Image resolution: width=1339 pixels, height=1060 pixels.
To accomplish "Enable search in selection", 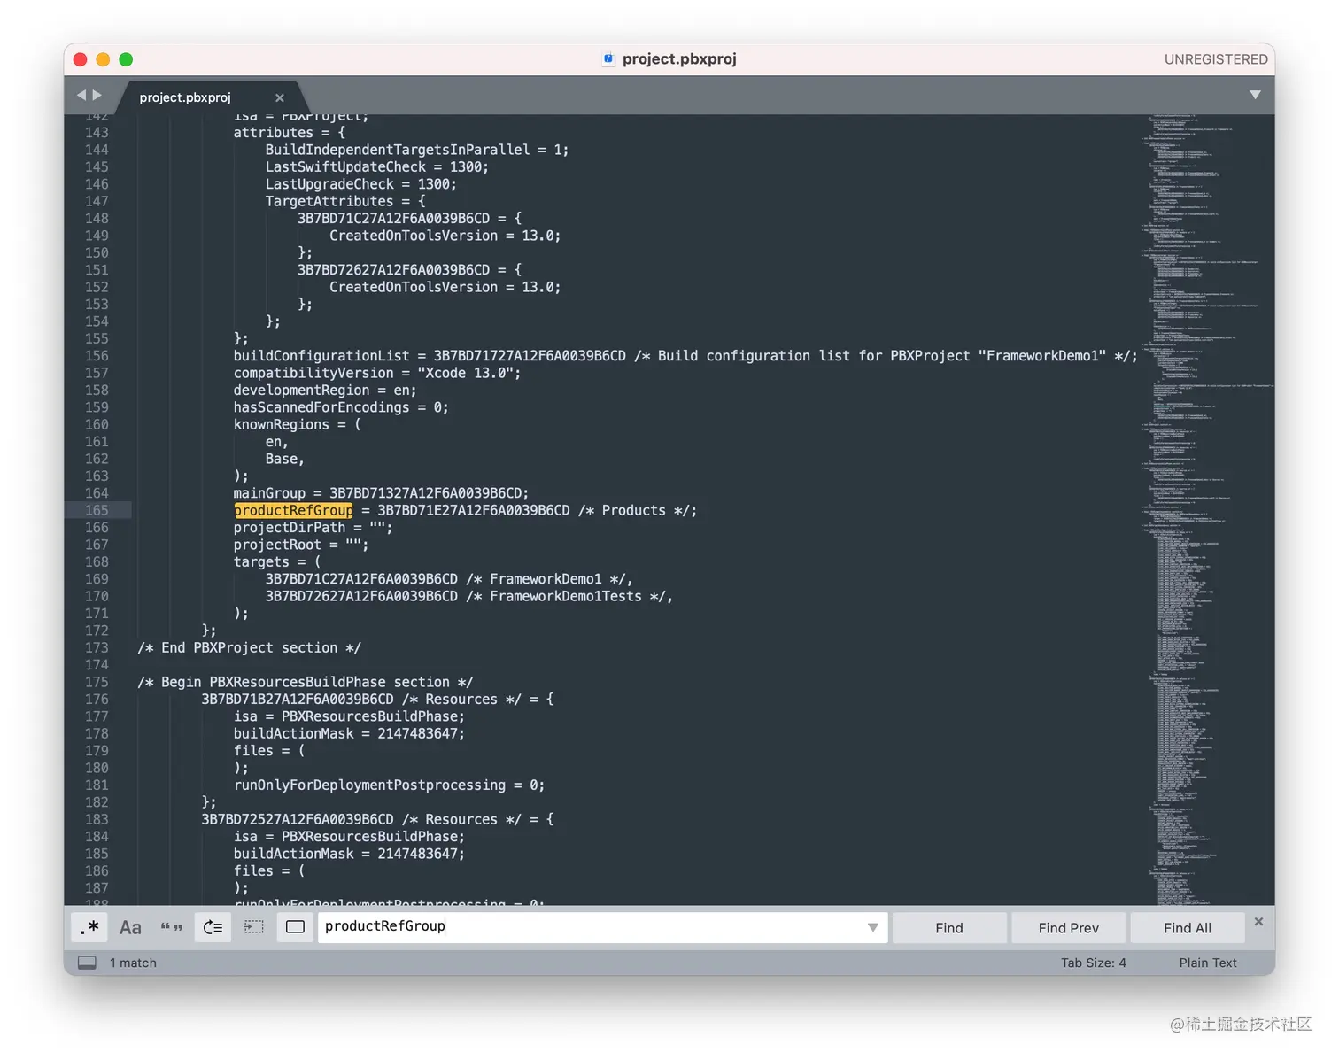I will (254, 927).
